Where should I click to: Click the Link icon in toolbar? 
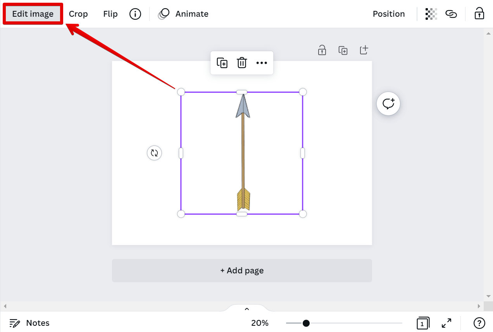(x=451, y=14)
